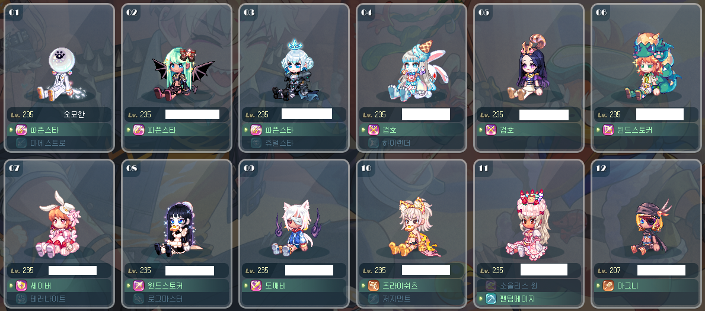Click the 아그니 class icon
This screenshot has width=705, height=311.
point(608,286)
